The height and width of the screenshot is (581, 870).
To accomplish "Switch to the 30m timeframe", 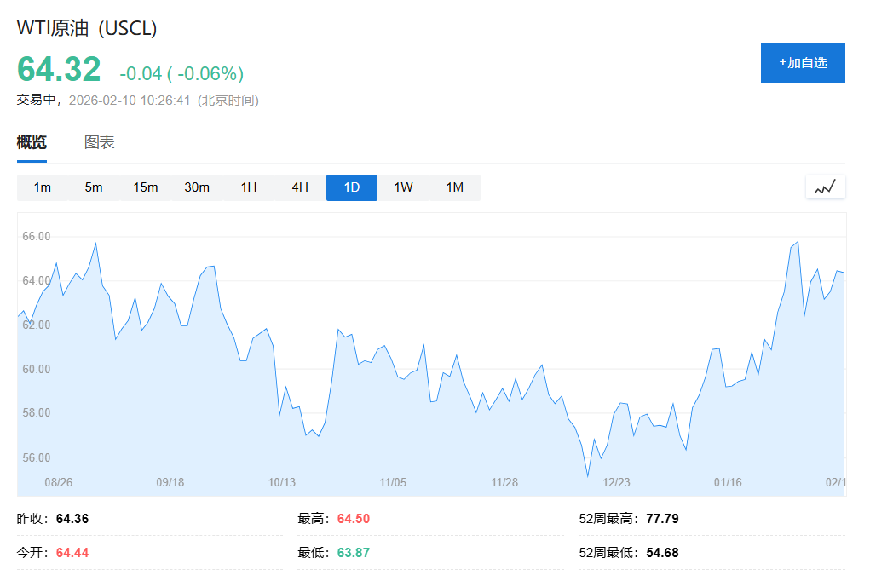I will tap(197, 187).
